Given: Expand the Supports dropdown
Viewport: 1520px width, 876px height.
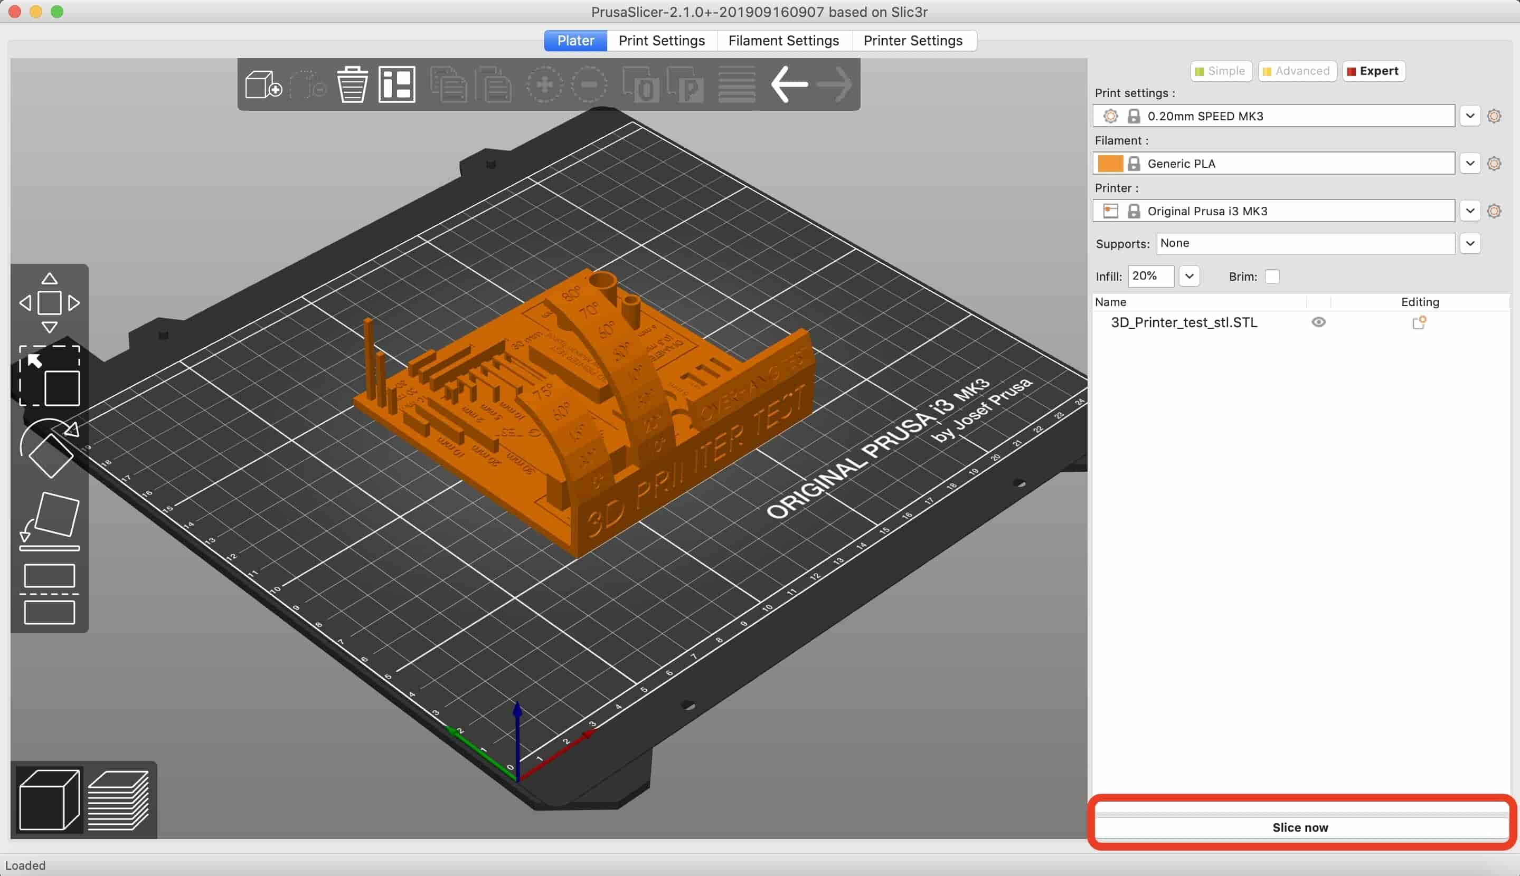Looking at the screenshot, I should pos(1470,243).
